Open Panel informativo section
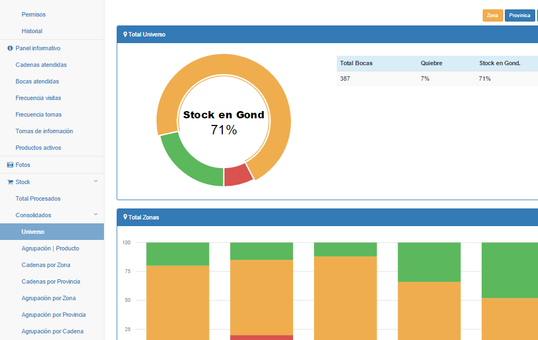Viewport: 538px width, 340px height. click(x=38, y=49)
